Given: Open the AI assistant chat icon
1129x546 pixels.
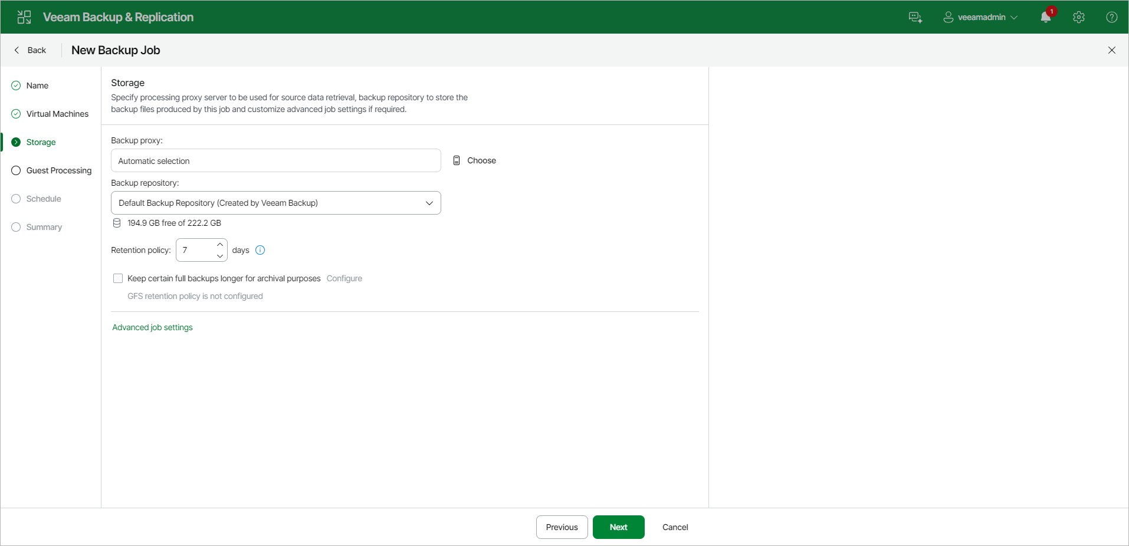Looking at the screenshot, I should point(914,17).
